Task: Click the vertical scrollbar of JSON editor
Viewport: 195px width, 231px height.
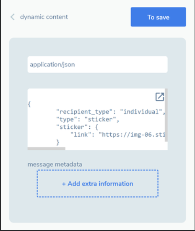Action: 166,115
